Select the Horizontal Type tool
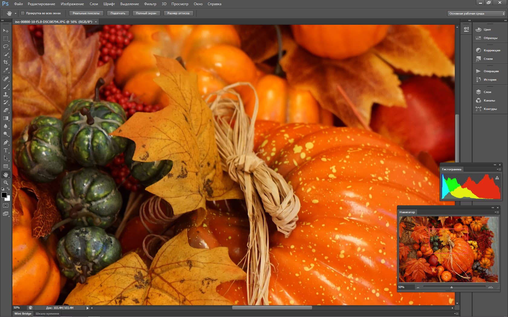 tap(6, 150)
